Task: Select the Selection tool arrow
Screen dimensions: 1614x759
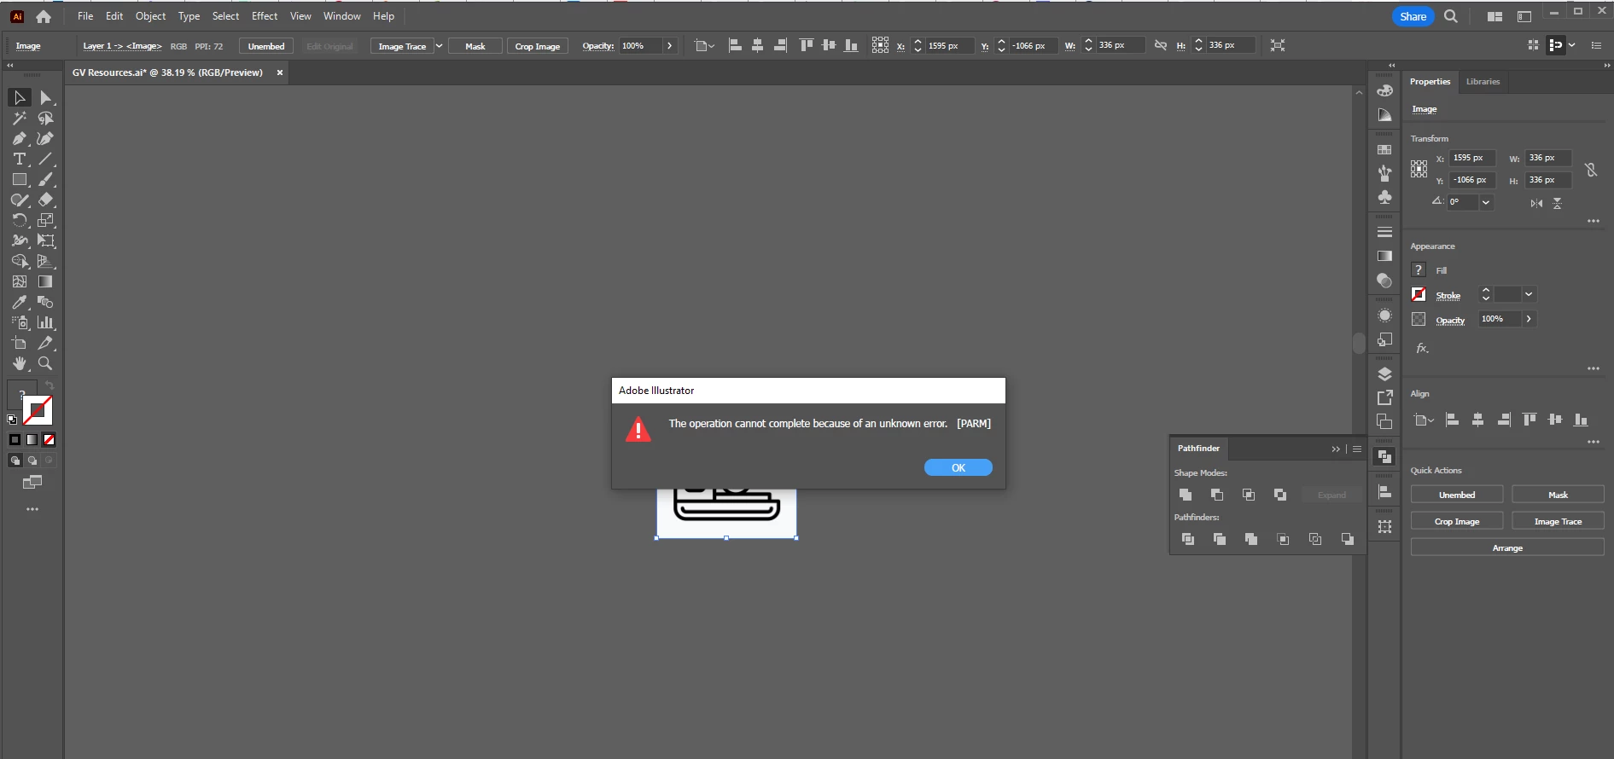Action: point(19,97)
